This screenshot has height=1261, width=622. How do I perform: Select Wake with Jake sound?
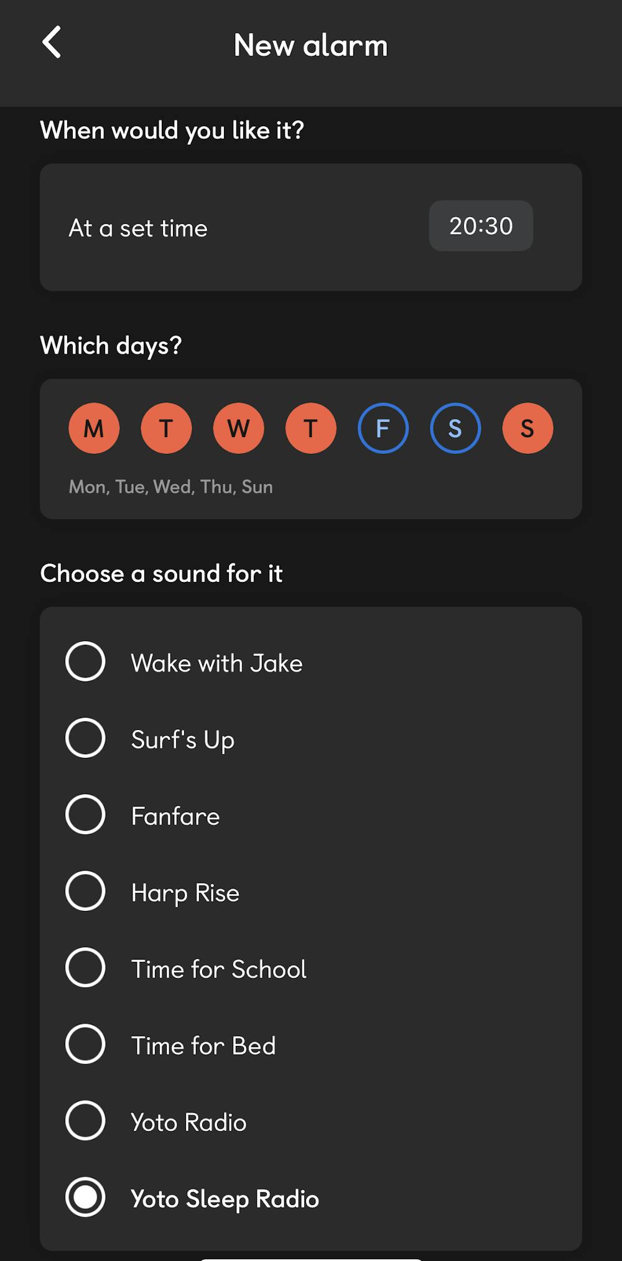tap(85, 662)
